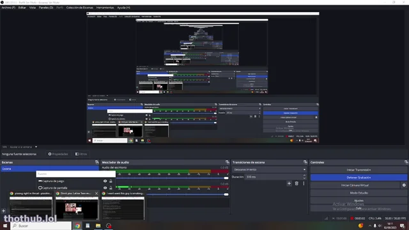The height and width of the screenshot is (230, 409).
Task: Open the virtual camera settings gear
Action: coord(404,185)
